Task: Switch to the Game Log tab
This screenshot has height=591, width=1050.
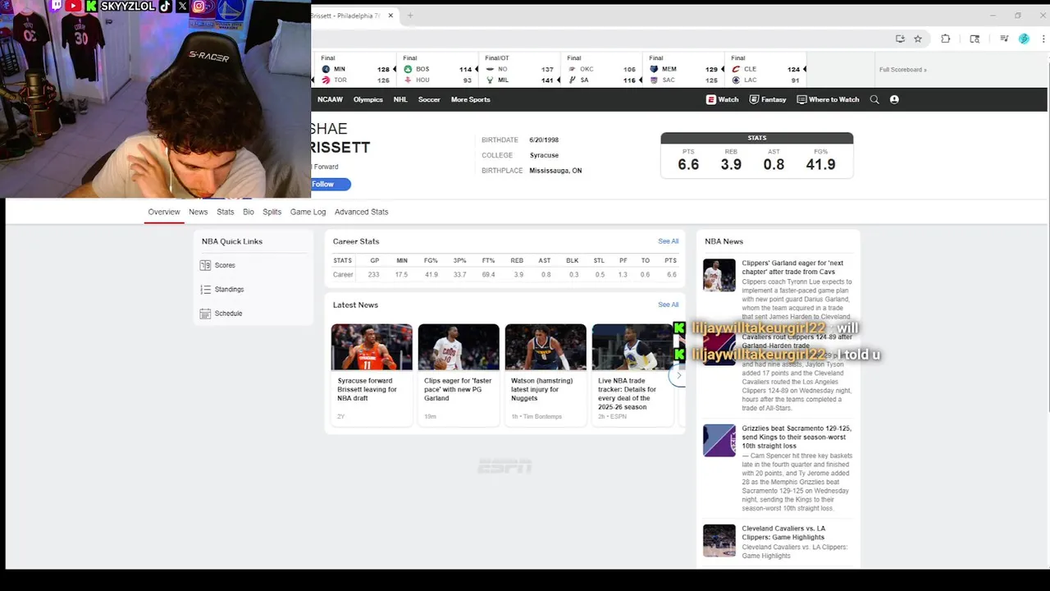Action: (x=308, y=212)
